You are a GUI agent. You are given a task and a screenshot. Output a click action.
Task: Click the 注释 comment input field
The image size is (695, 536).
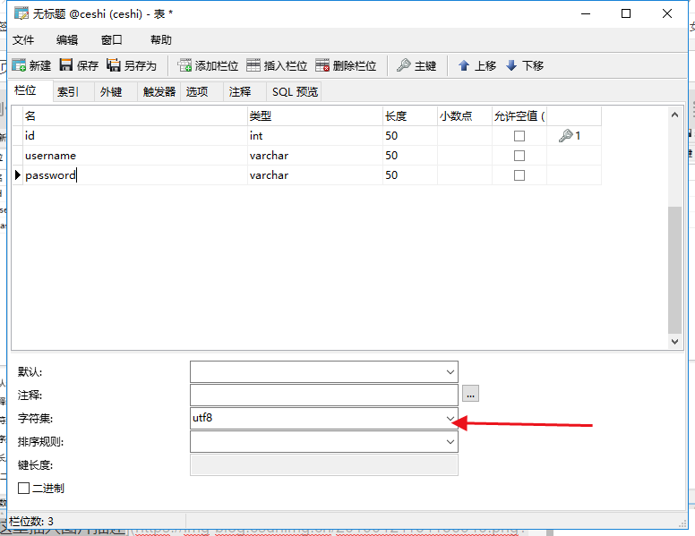[324, 396]
